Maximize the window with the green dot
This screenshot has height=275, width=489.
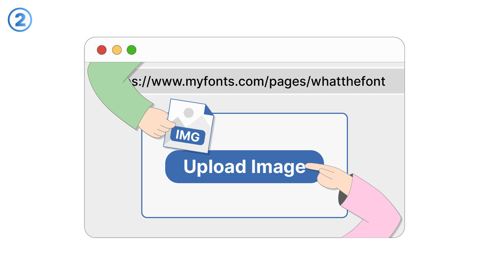pos(132,50)
